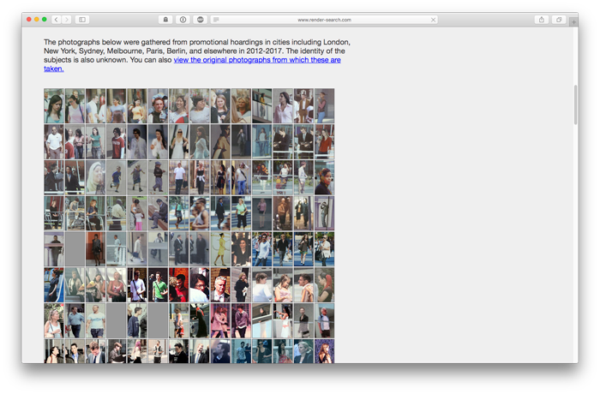This screenshot has height=394, width=600.
Task: Select thumbnail with purple background in bottom row
Action: (x=324, y=351)
